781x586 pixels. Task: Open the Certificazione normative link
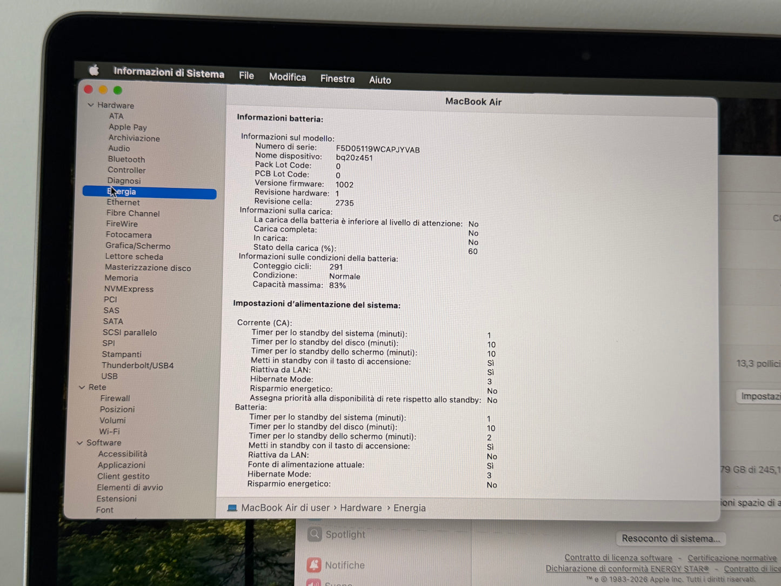731,557
